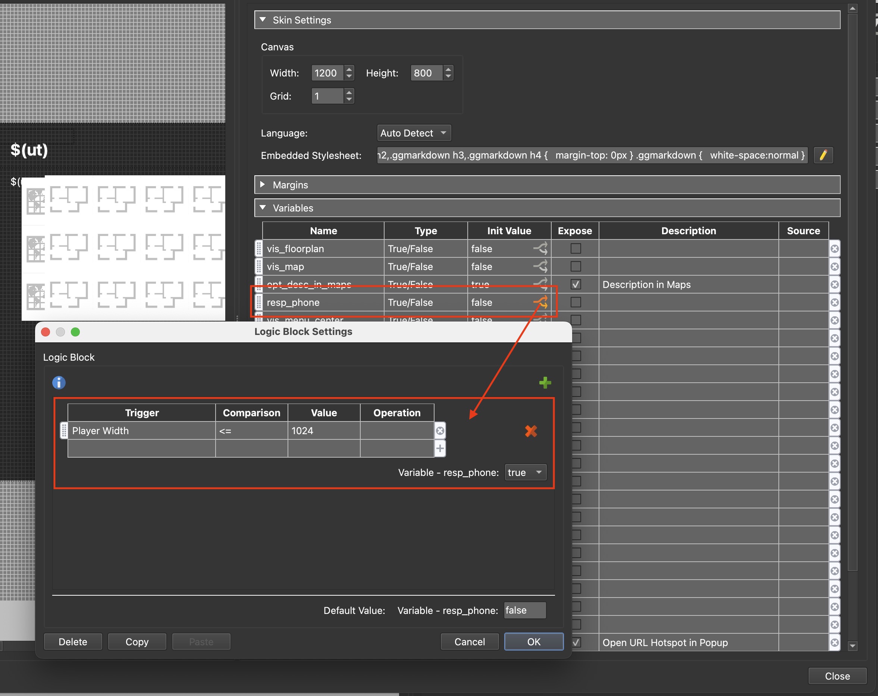878x696 pixels.
Task: Delete the logic block with orange X
Action: pos(531,431)
